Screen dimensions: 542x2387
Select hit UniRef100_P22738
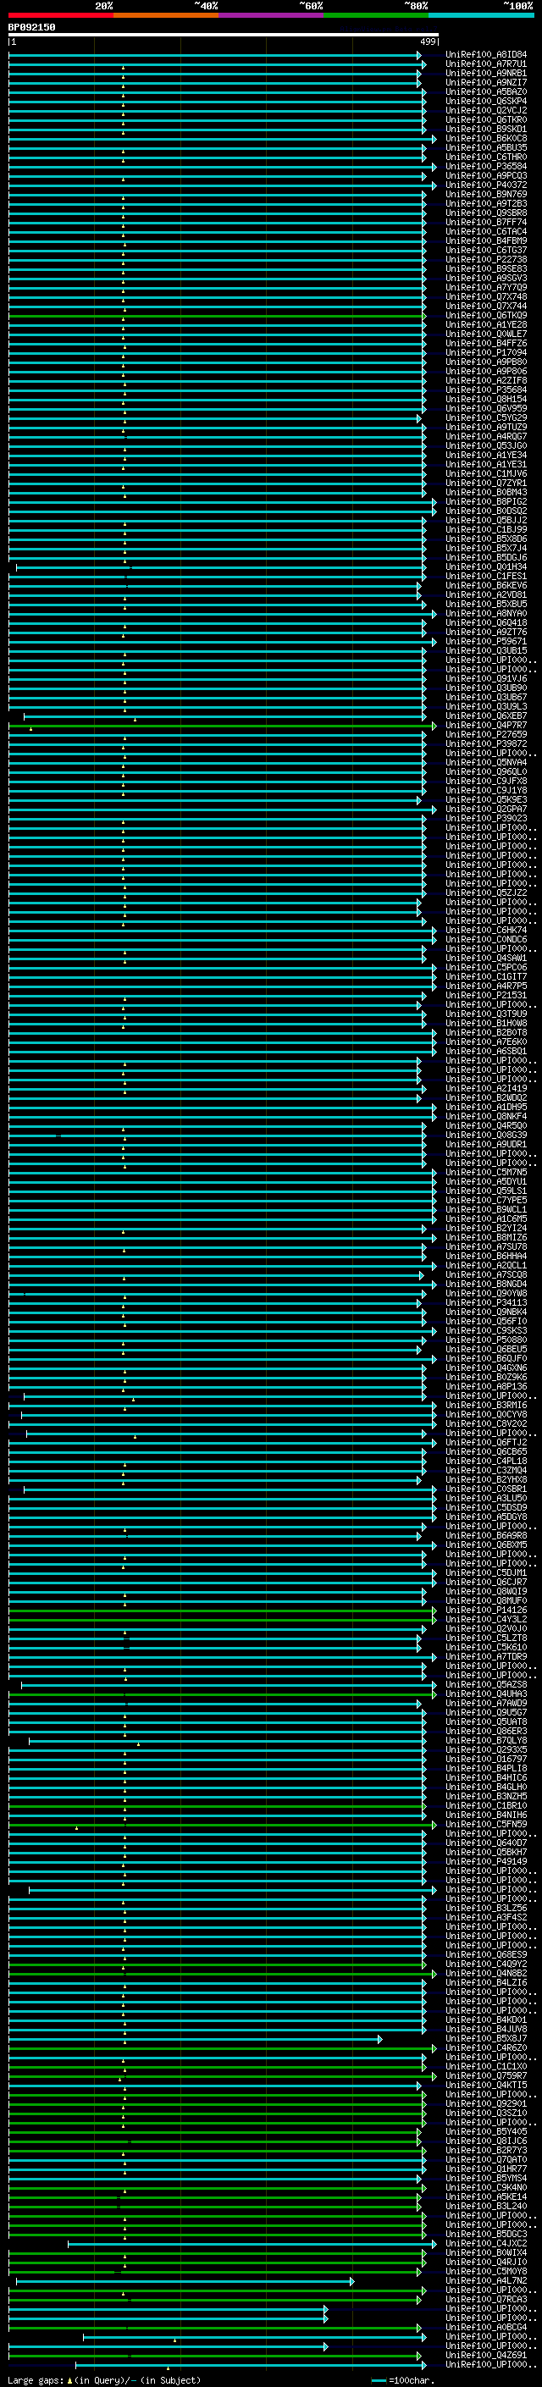485,259
